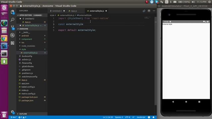Click the dev branch indicator in status bar
This screenshot has height=119, width=212.
click(14, 117)
